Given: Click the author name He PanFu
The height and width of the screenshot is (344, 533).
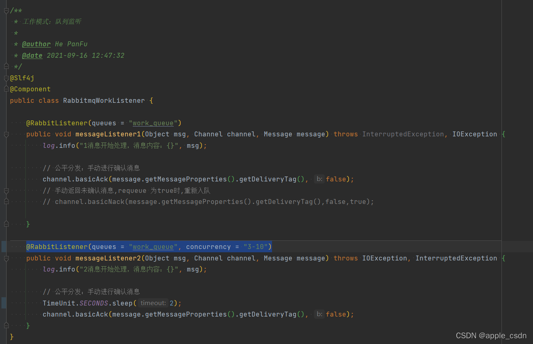Looking at the screenshot, I should (71, 44).
